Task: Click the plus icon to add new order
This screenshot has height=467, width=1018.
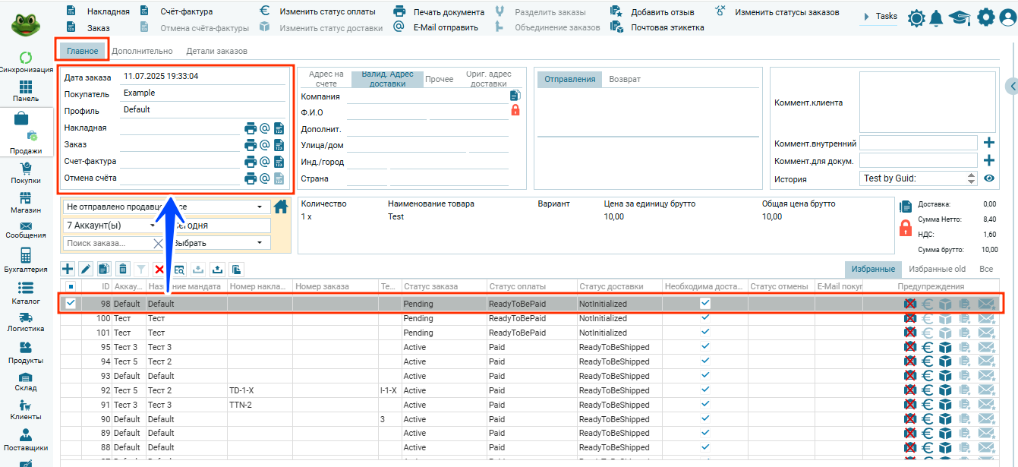Action: pos(68,269)
